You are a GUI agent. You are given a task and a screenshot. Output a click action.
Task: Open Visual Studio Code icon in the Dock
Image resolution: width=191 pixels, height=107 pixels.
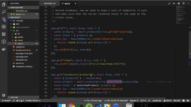pyautogui.click(x=98, y=106)
